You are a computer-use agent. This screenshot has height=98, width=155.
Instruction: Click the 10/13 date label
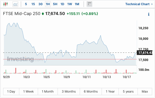107,77
